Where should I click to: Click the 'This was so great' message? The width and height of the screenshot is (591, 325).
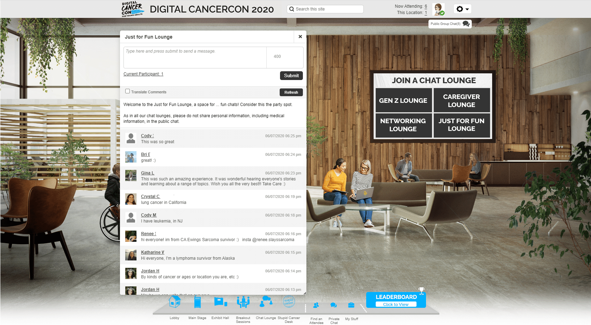pyautogui.click(x=158, y=142)
